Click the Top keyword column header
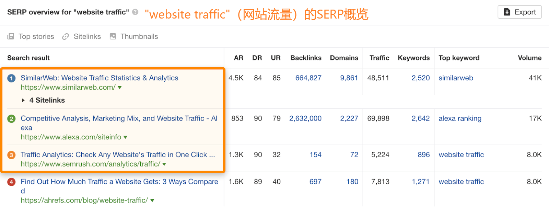Viewport: 549px width, 207px height. click(x=459, y=58)
